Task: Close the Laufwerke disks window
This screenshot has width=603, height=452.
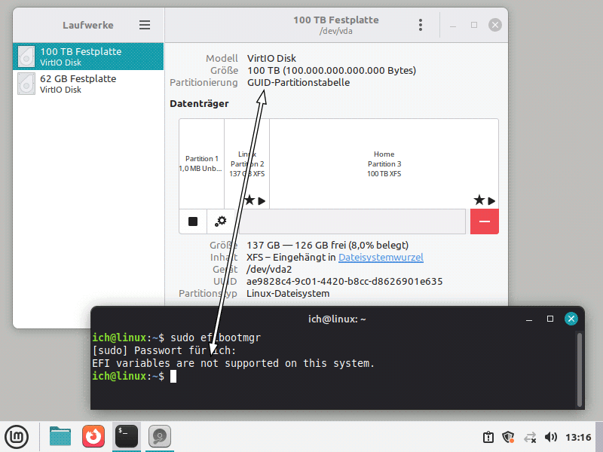Action: pos(495,25)
